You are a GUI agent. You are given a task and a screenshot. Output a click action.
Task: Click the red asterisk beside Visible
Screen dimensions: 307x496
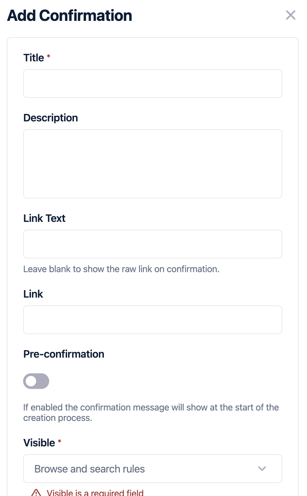(x=60, y=442)
